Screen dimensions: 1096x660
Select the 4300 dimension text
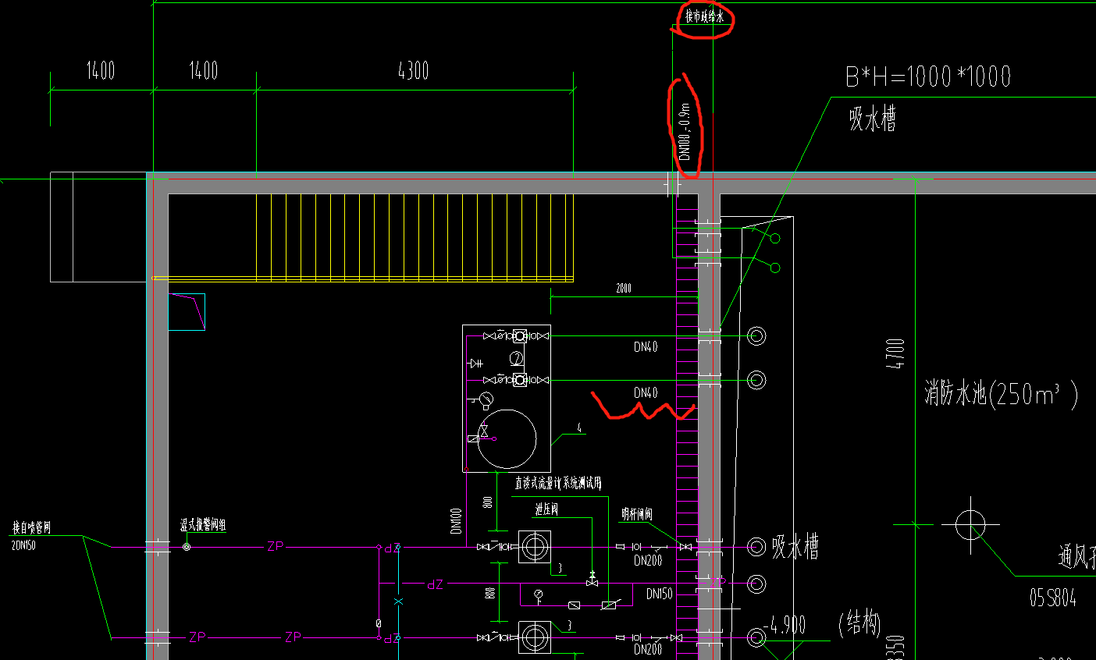pyautogui.click(x=413, y=70)
